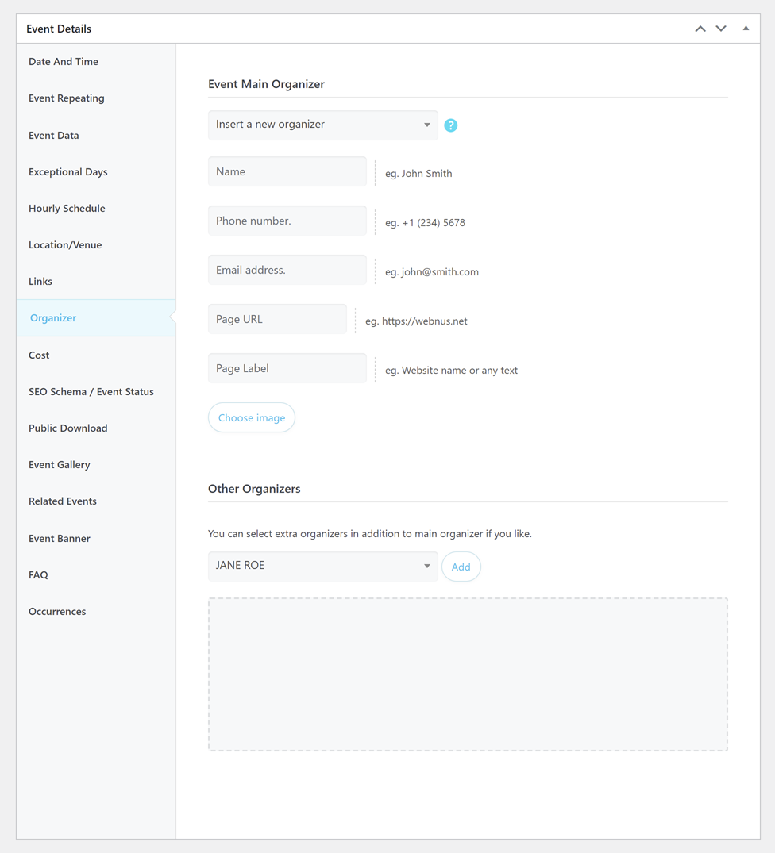The image size is (775, 853).
Task: Click Add button for other organizers
Action: [x=461, y=567]
